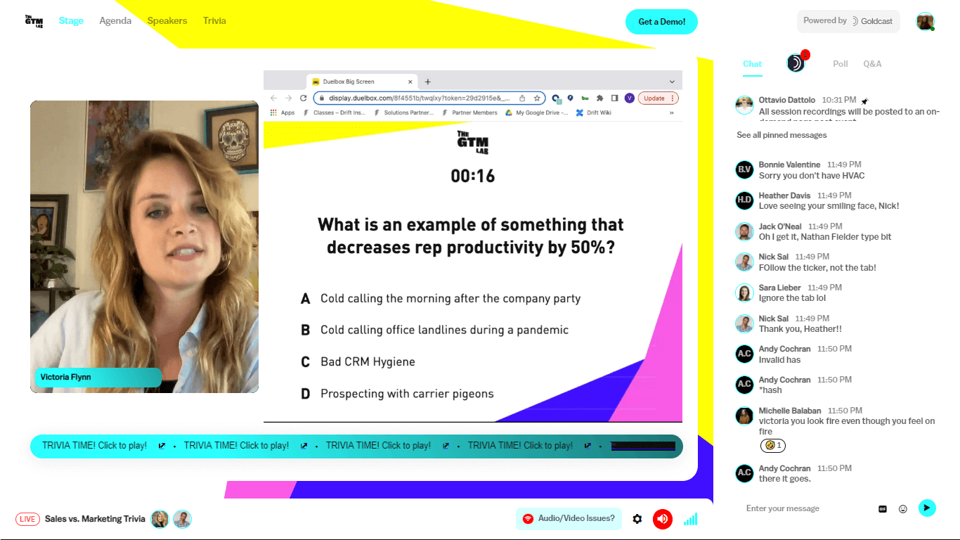Click Michelle Balaban's avatar in chat

(744, 416)
